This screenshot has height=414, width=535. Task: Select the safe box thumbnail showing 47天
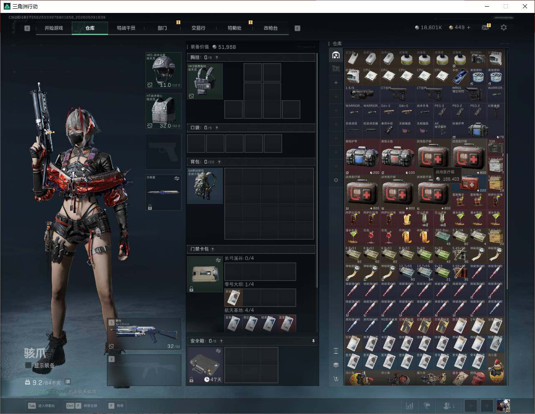[205, 365]
